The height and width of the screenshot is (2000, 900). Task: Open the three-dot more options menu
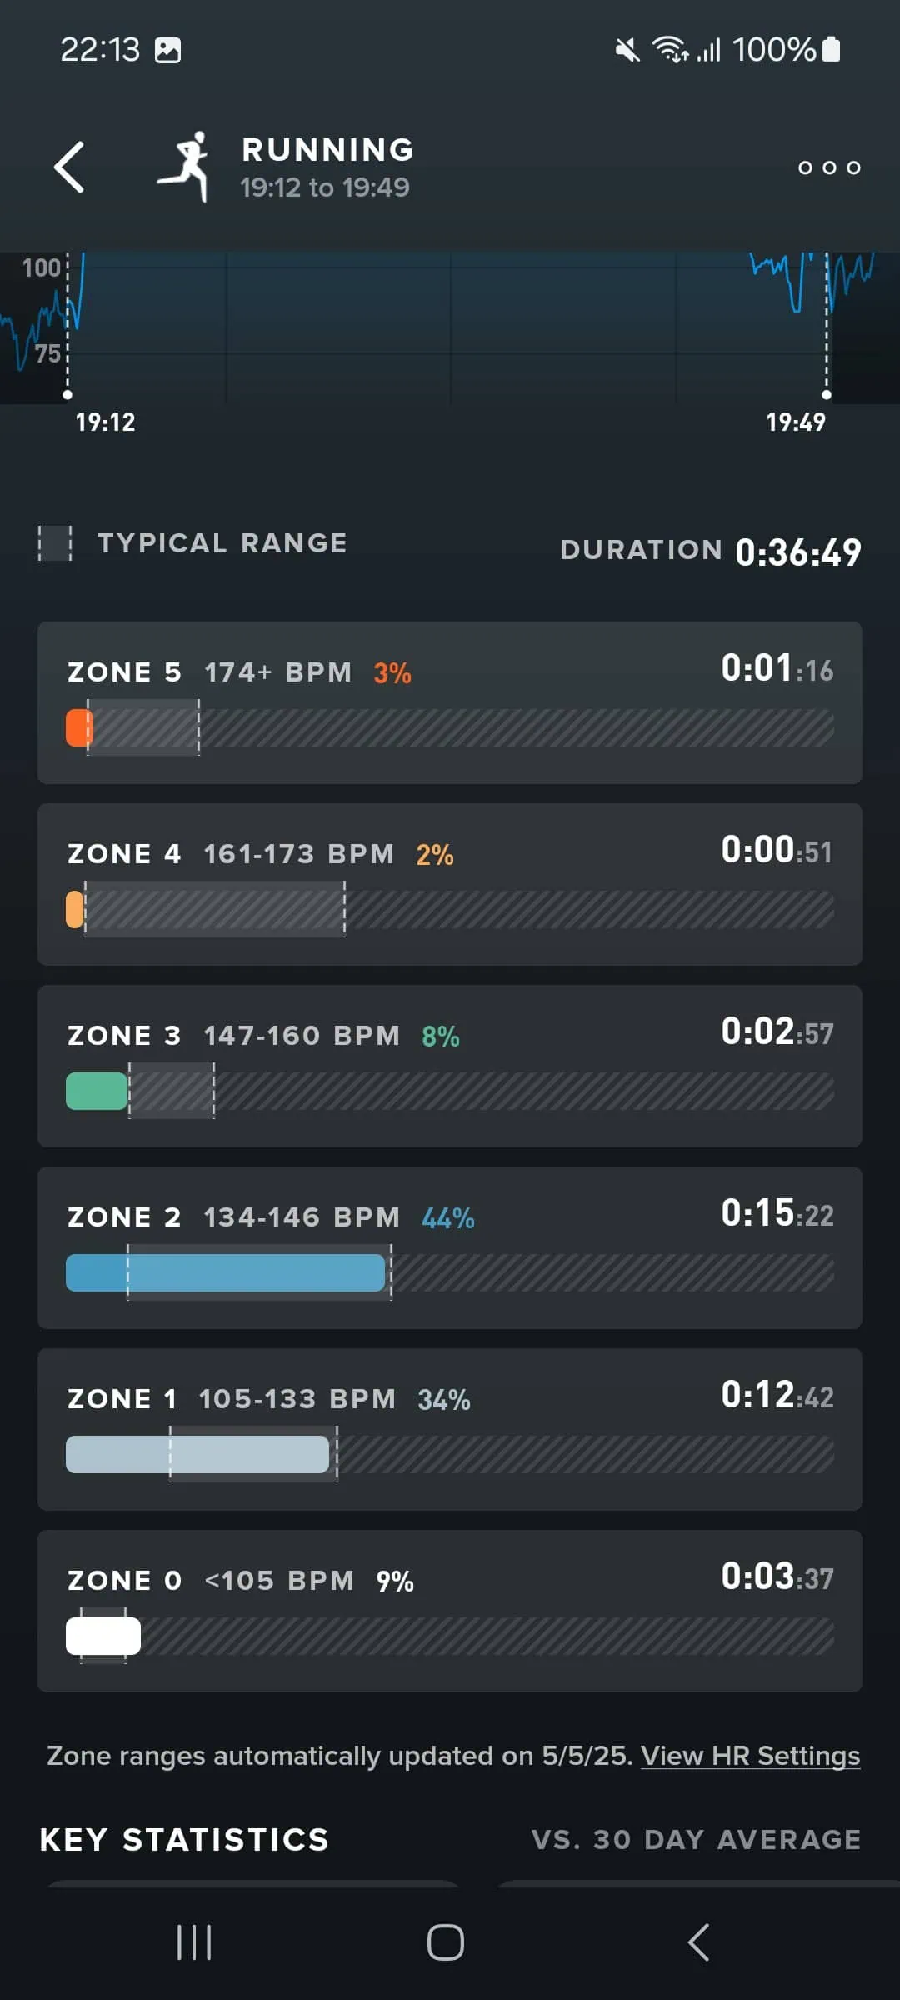coord(828,167)
